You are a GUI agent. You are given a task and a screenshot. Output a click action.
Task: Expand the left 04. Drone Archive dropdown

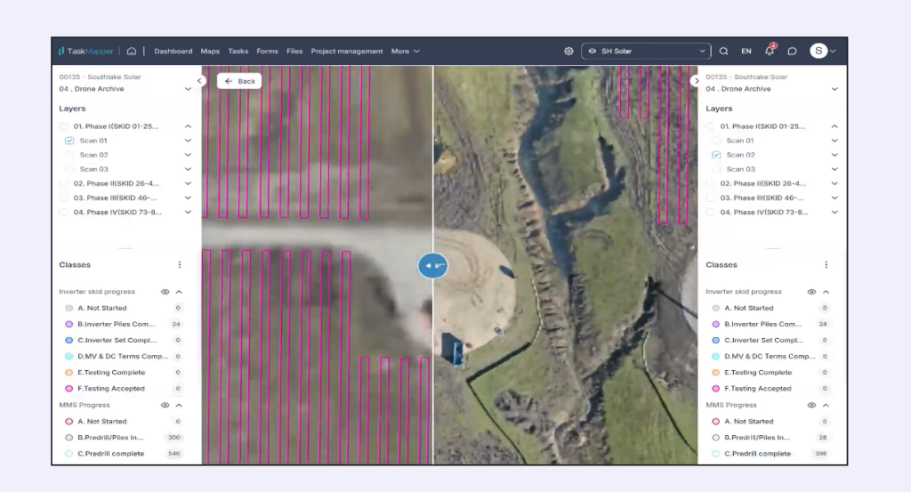coord(188,89)
